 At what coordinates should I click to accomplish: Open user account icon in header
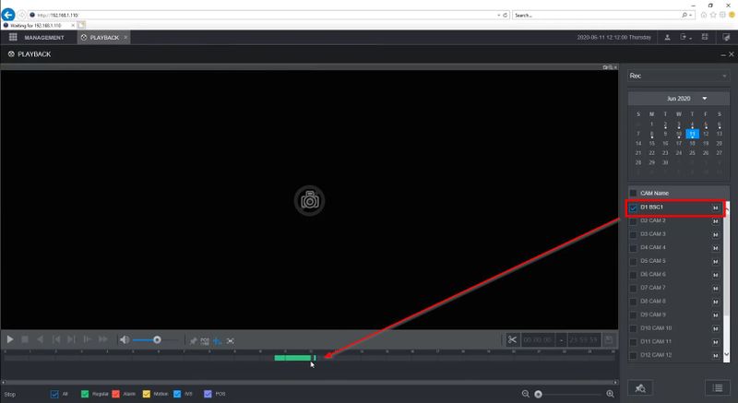[x=667, y=37]
